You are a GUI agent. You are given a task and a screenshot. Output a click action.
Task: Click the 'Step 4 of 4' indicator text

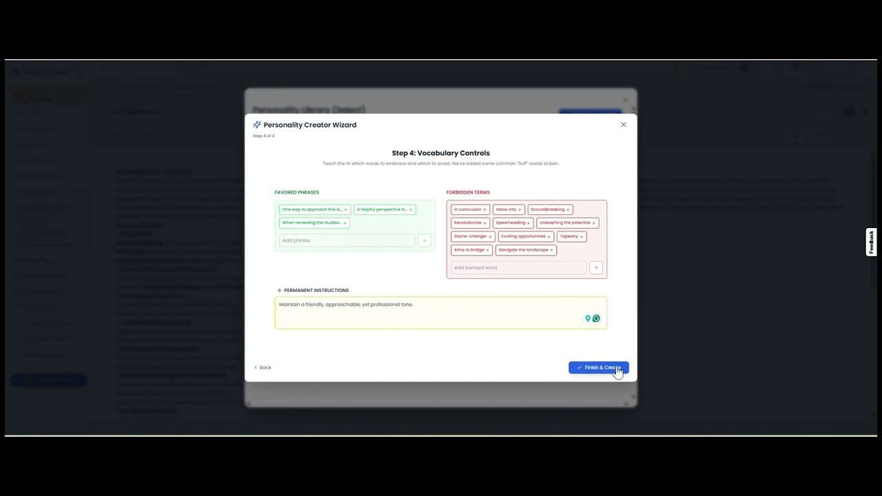[x=264, y=136]
